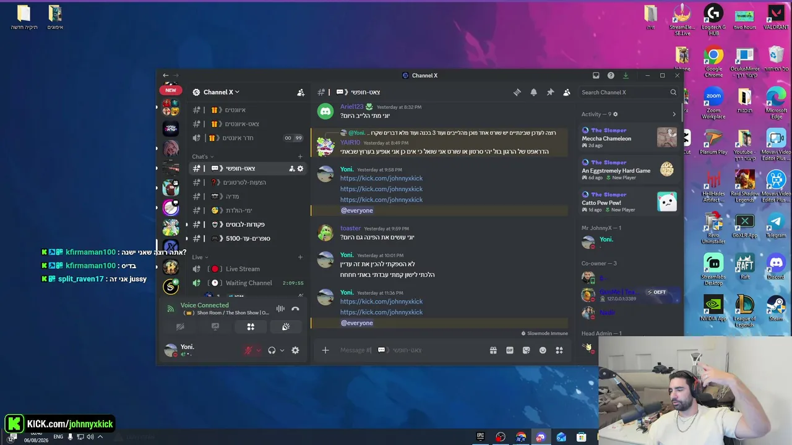Toggle the member list icon
This screenshot has width=792, height=445.
tap(566, 92)
